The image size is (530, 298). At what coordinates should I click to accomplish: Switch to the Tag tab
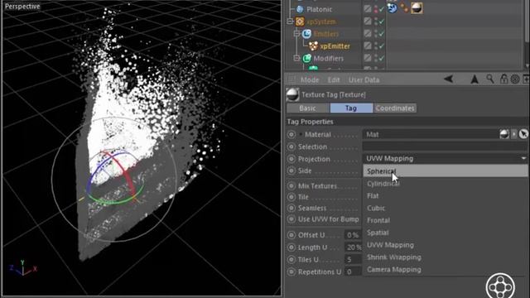pyautogui.click(x=351, y=108)
